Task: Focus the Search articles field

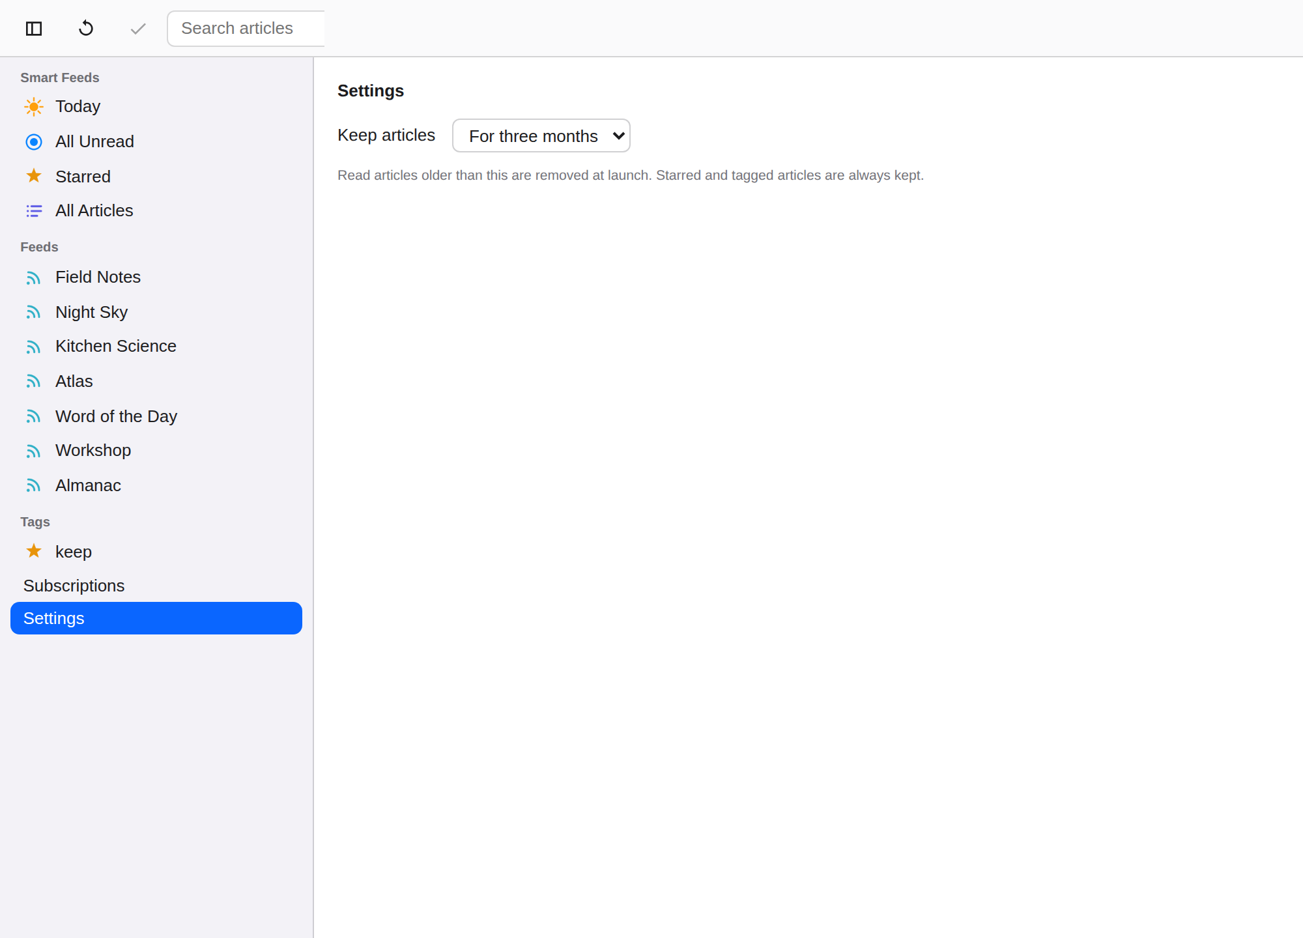Action: point(246,29)
